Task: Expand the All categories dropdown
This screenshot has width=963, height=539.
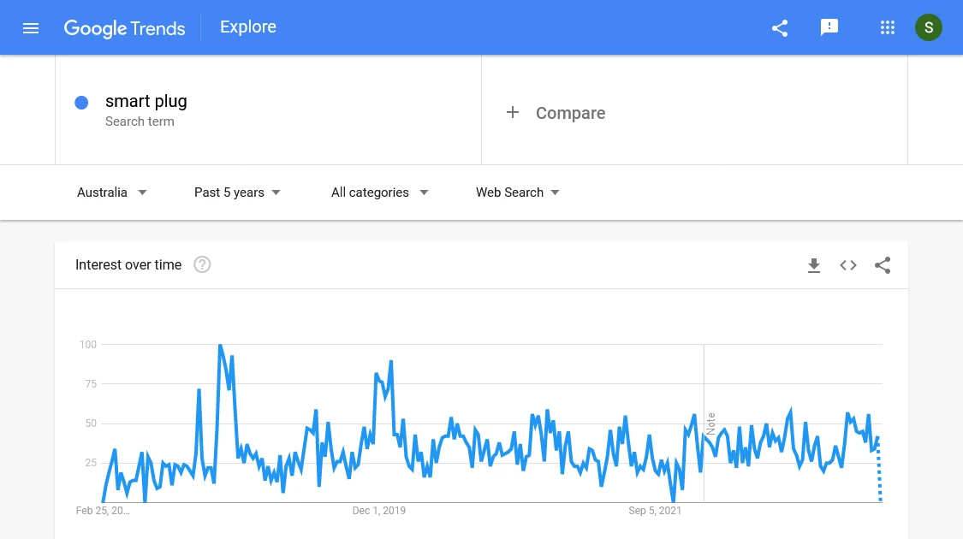Action: coord(379,192)
